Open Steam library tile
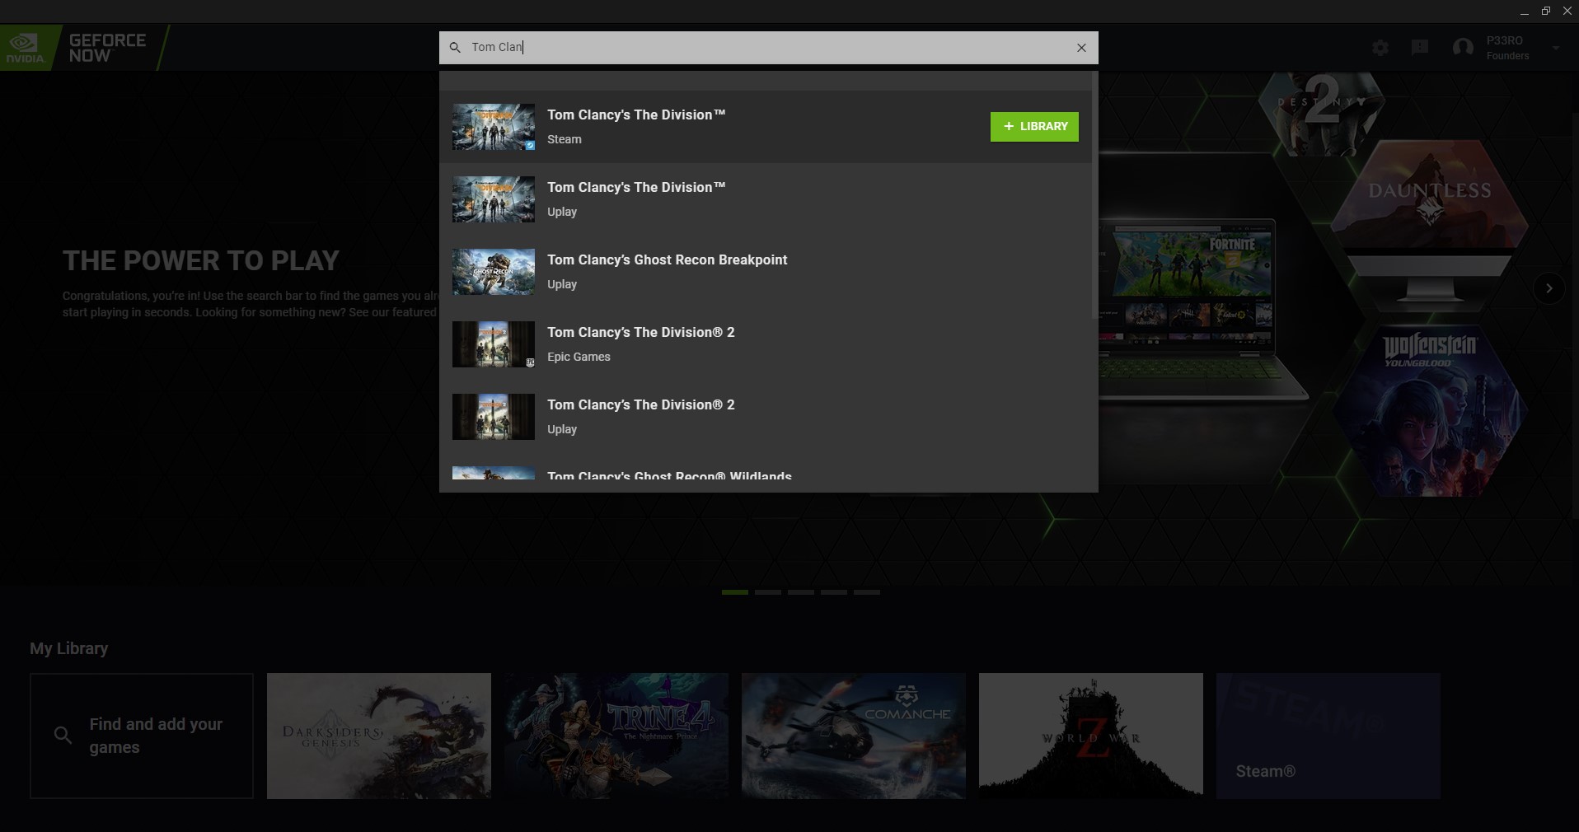 (x=1328, y=736)
